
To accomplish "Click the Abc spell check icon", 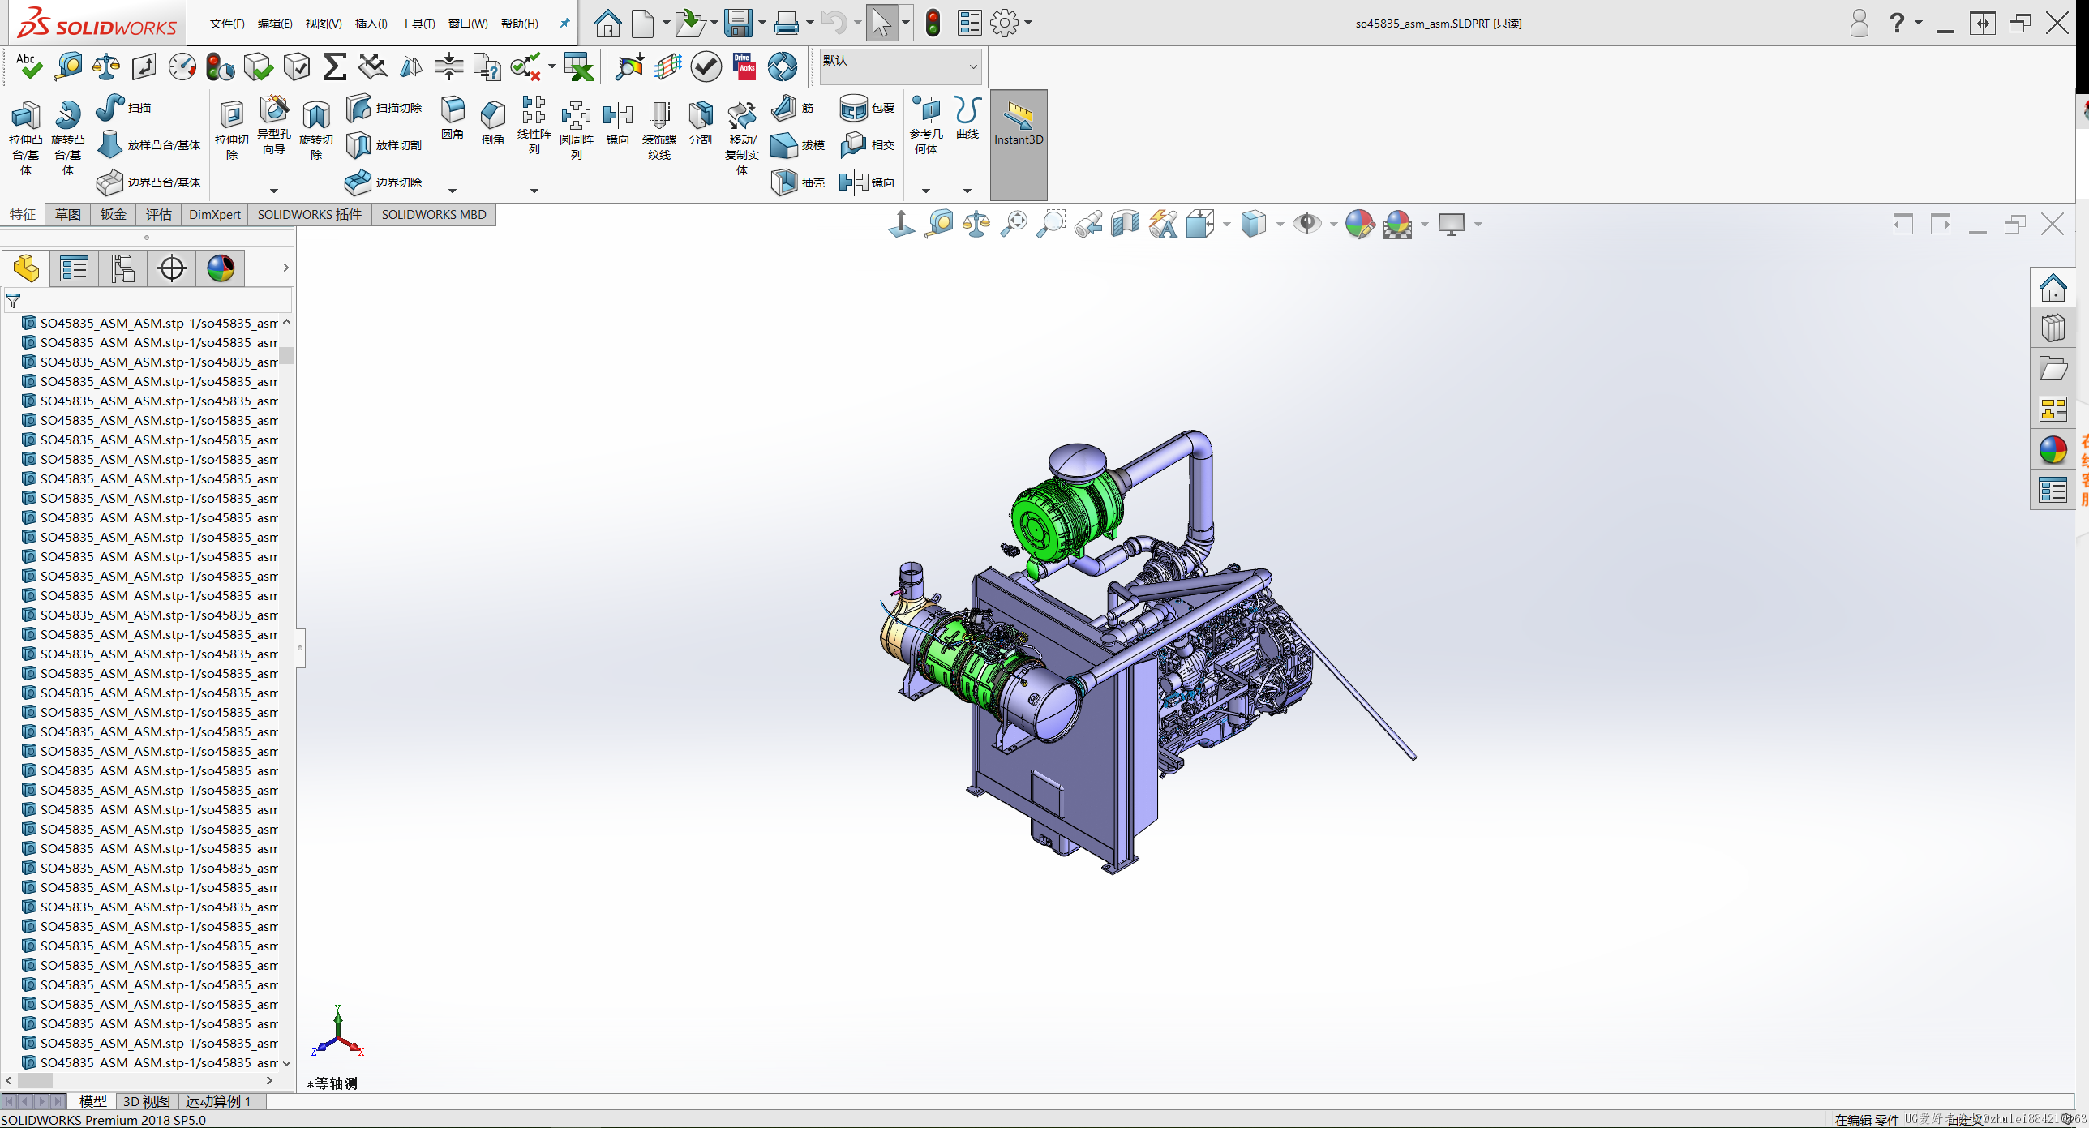I will tap(28, 66).
